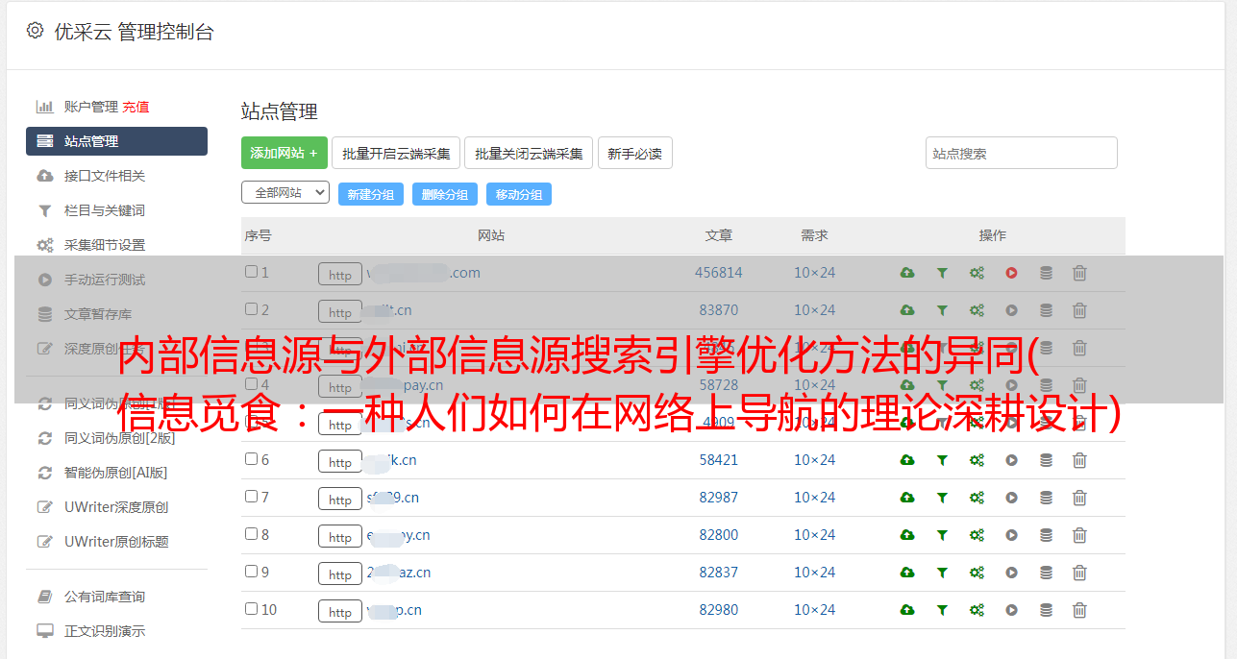Click the filter icon in row 7
Image resolution: width=1237 pixels, height=659 pixels.
pos(942,498)
